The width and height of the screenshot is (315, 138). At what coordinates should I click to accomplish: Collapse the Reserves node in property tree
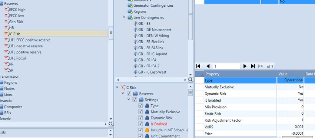(123, 94)
